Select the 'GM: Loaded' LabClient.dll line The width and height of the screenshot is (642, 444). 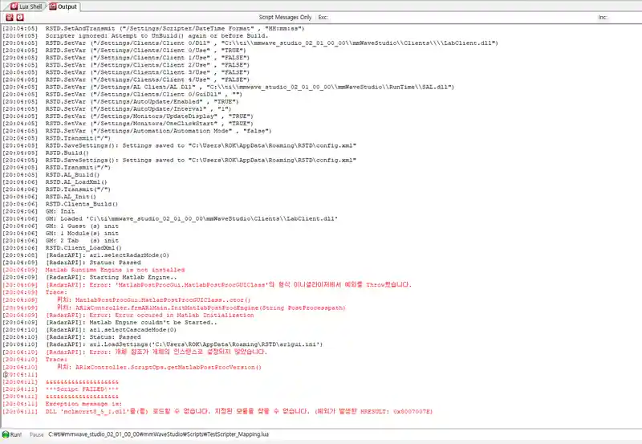pyautogui.click(x=170, y=218)
